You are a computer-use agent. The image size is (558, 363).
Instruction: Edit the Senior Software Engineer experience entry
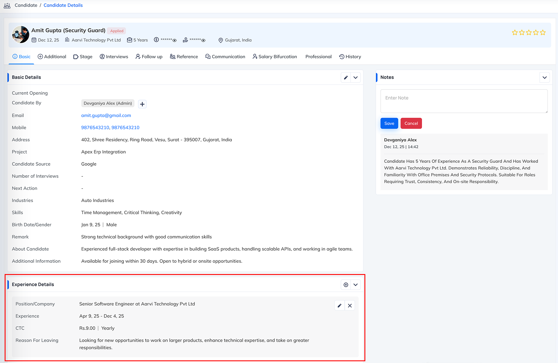point(339,305)
